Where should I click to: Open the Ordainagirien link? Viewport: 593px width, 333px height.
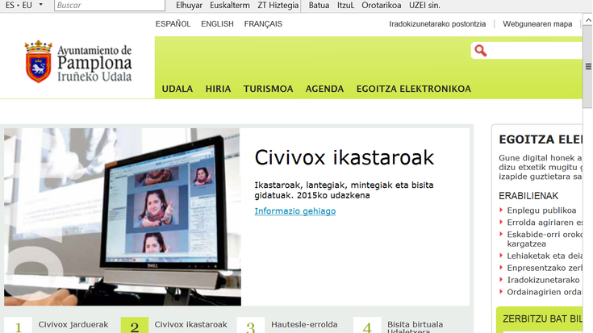pos(545,292)
